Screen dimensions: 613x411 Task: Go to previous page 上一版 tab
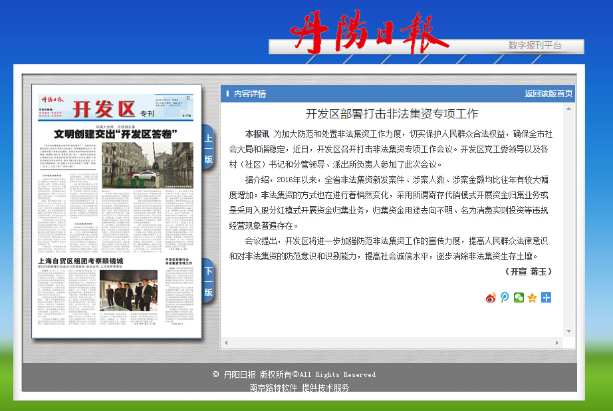pyautogui.click(x=208, y=148)
